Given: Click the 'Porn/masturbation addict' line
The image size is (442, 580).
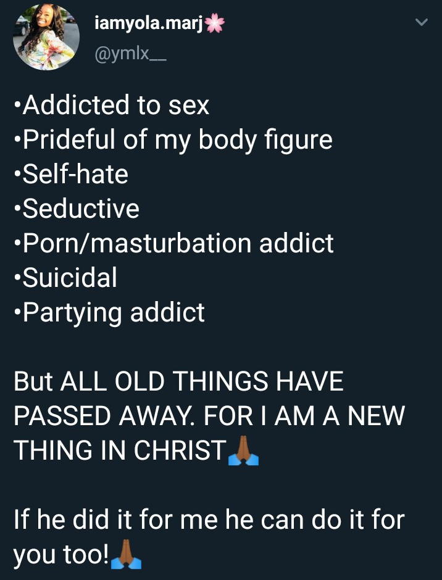Looking at the screenshot, I should [x=174, y=243].
